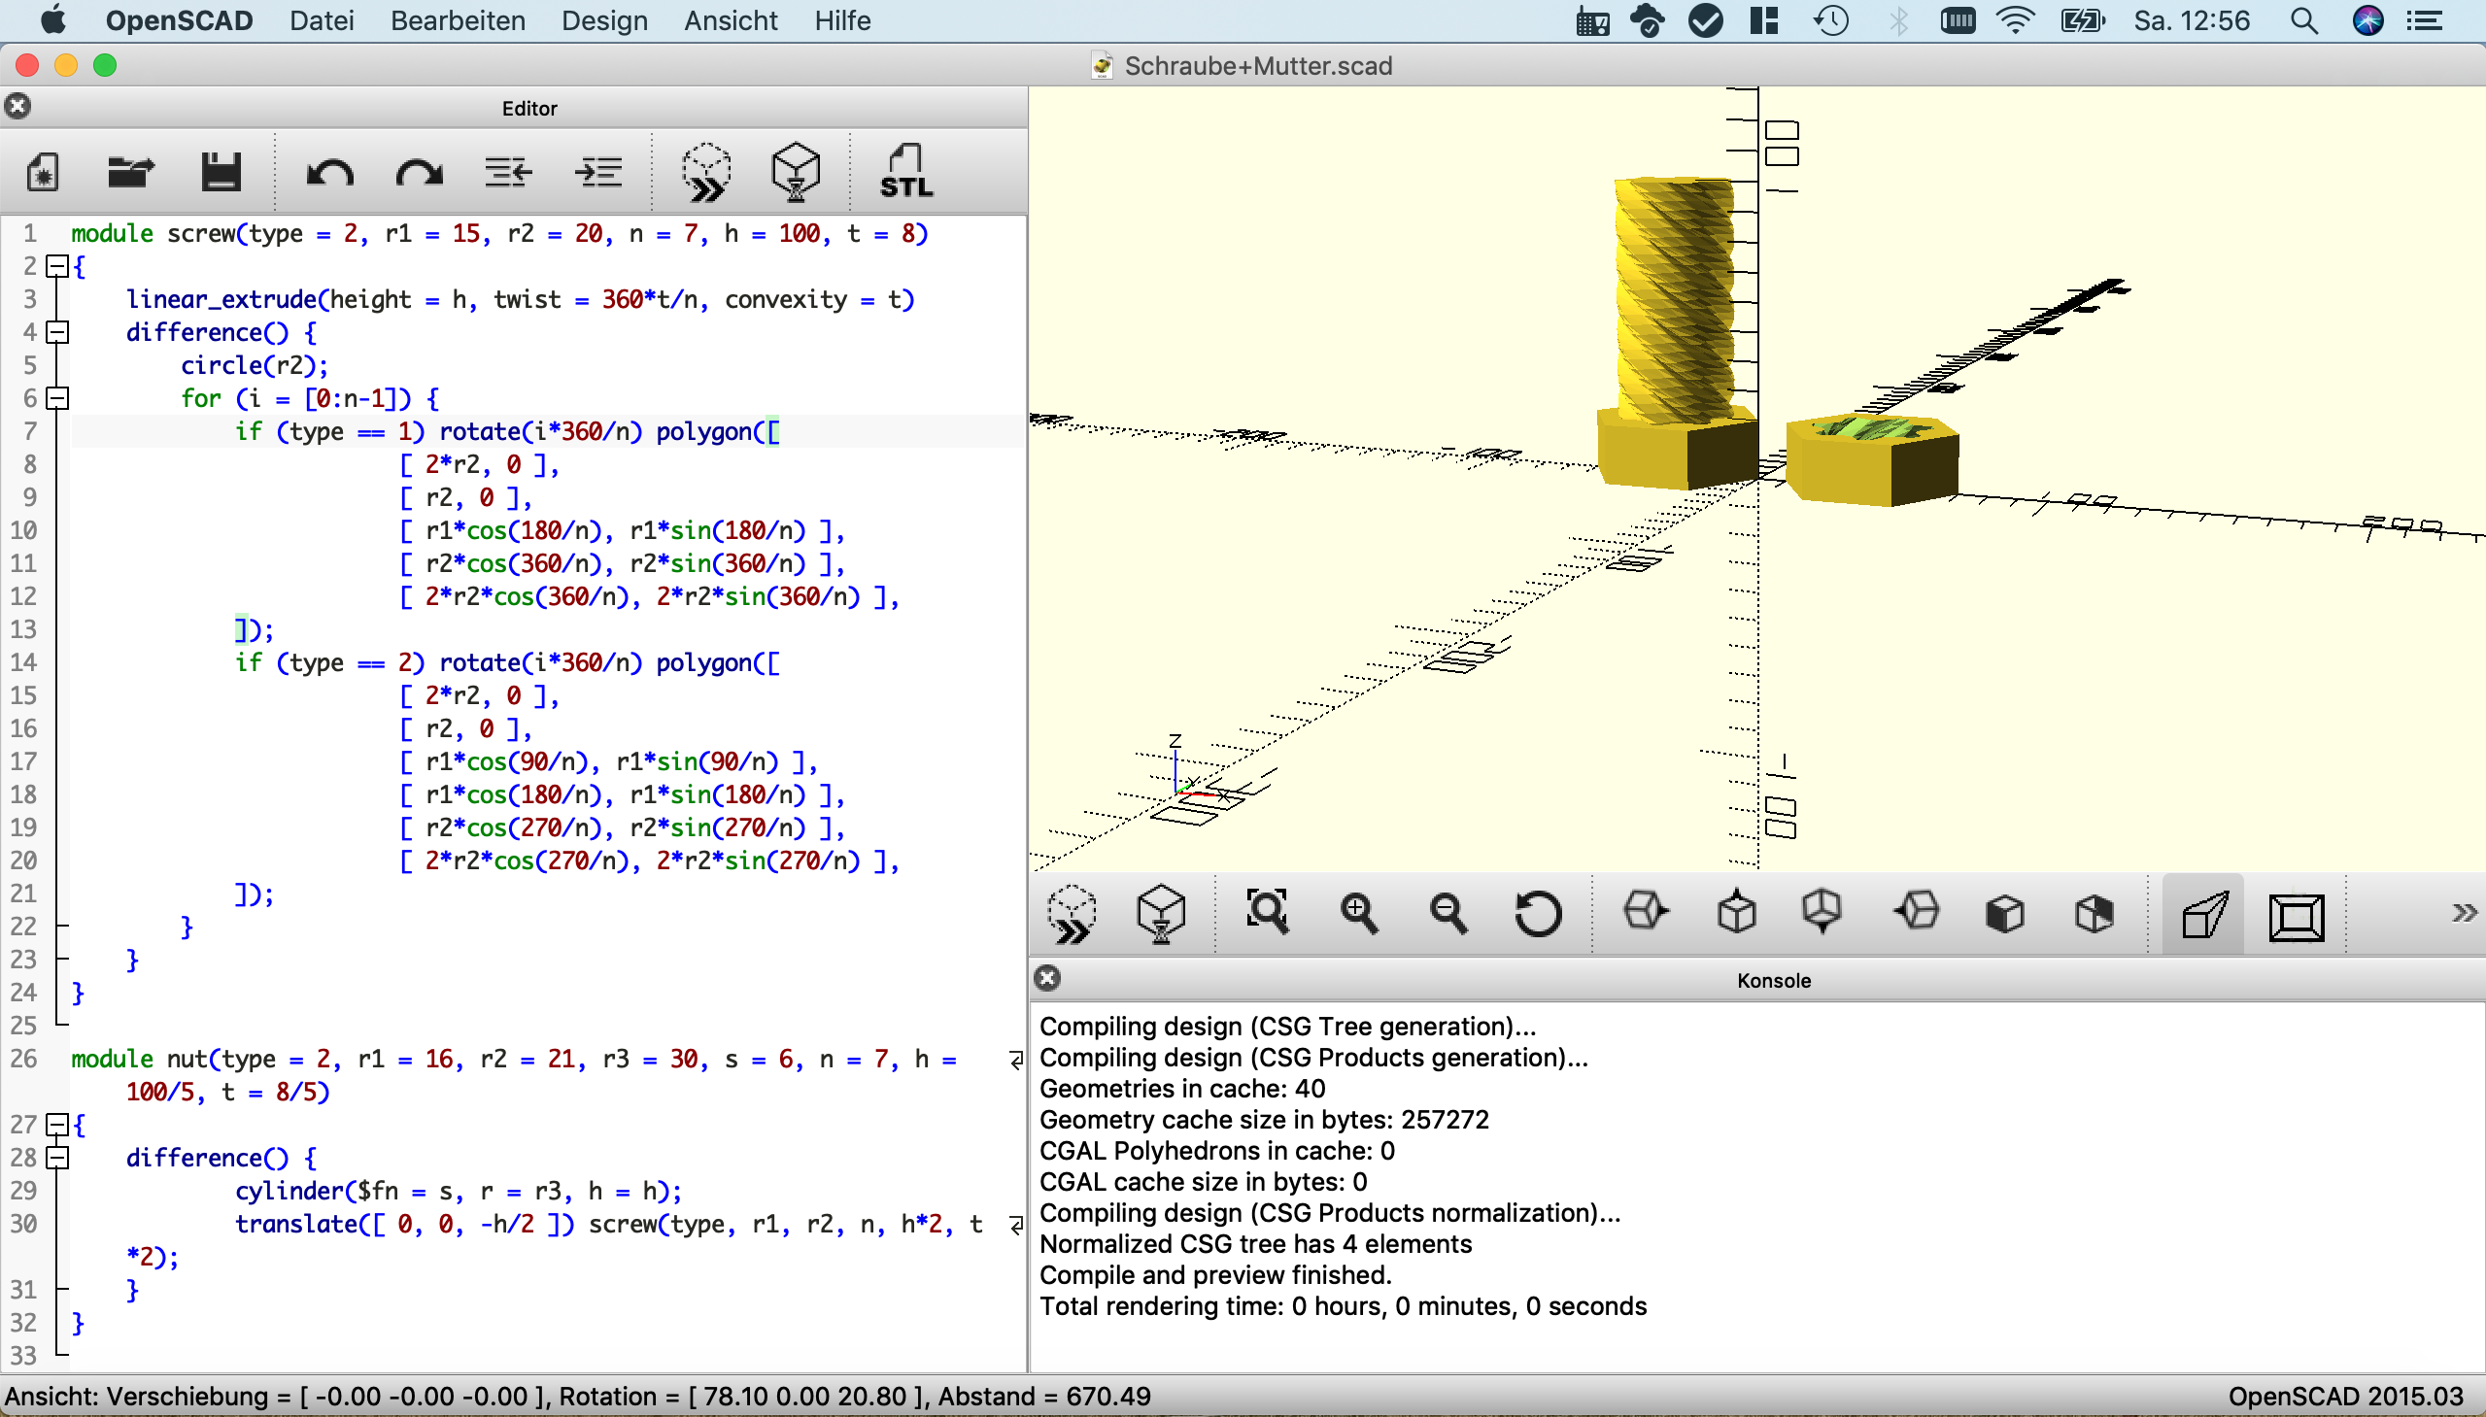Switch to the back view
Screen dimensions: 2486x1417
(x=2094, y=914)
